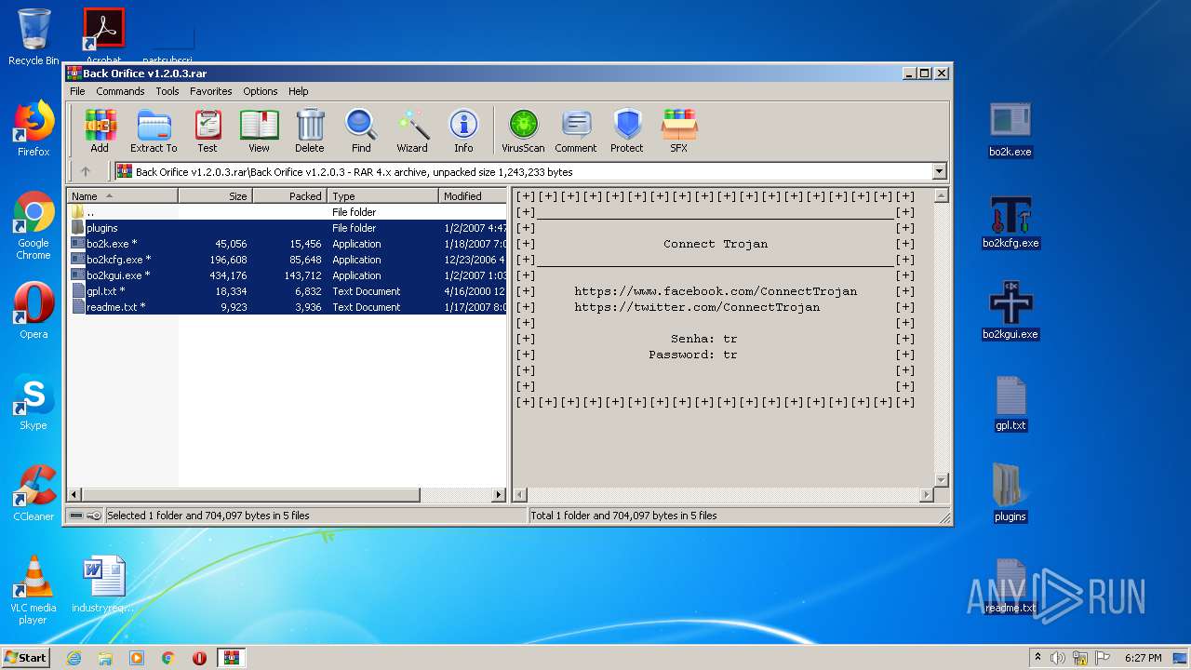1191x670 pixels.
Task: Go up one folder level arrow
Action: tap(86, 171)
